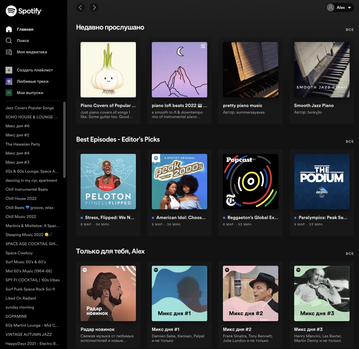The width and height of the screenshot is (359, 349).
Task: Open the Home icon (Главная)
Action: tap(9, 29)
